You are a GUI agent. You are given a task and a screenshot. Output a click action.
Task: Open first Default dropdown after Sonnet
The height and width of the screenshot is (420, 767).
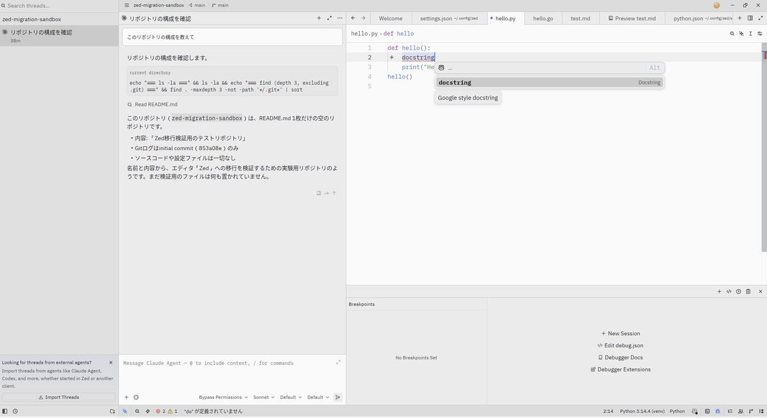tap(291, 397)
